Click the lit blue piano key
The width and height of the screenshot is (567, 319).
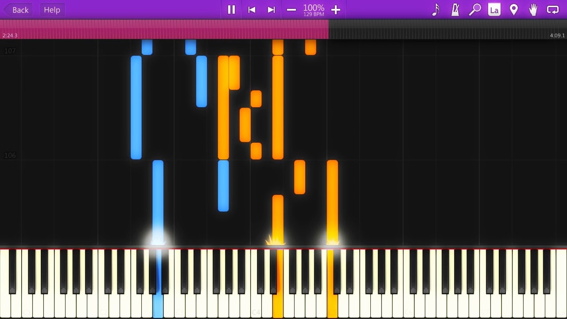point(158,306)
